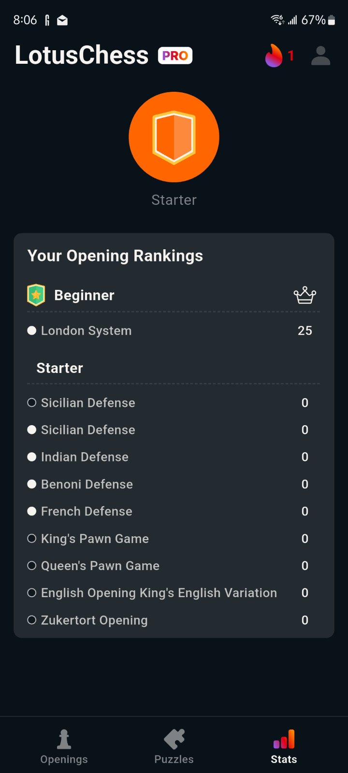Select the London System radio dot

point(32,330)
